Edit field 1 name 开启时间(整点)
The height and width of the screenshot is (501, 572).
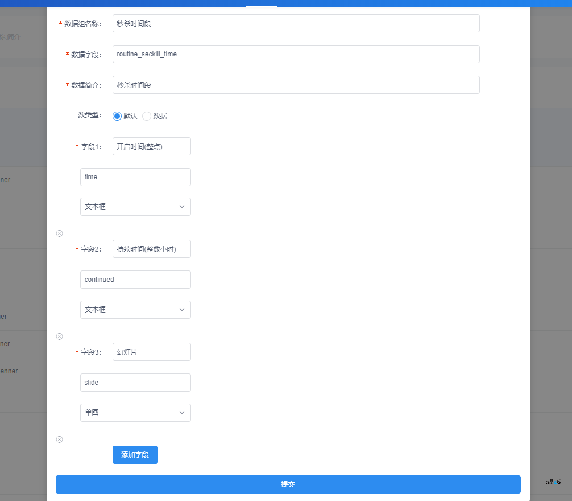[x=151, y=146]
